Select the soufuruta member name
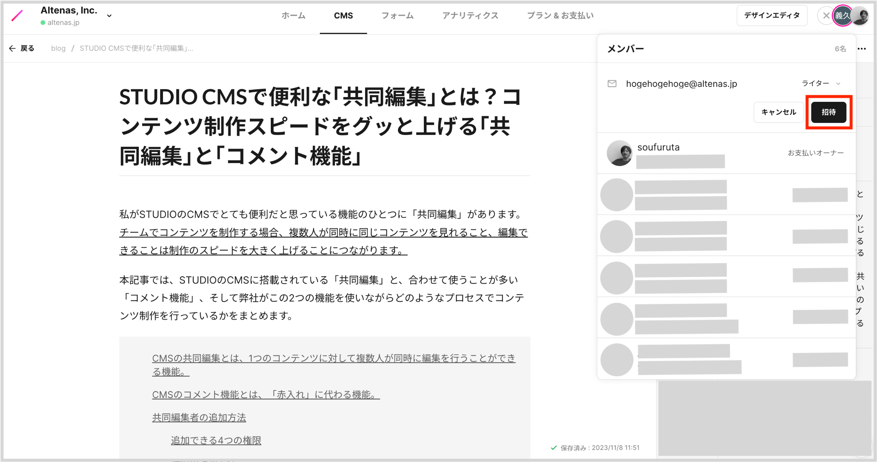Image resolution: width=877 pixels, height=462 pixels. tap(658, 147)
